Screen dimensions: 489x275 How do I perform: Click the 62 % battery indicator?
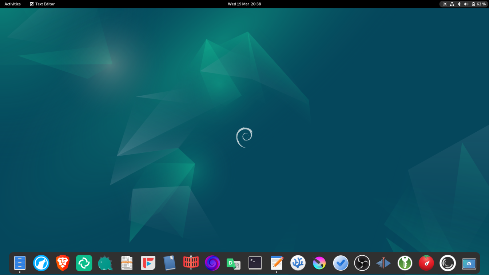click(x=478, y=4)
